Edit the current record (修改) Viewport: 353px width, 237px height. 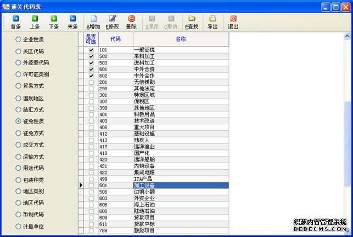pyautogui.click(x=113, y=22)
